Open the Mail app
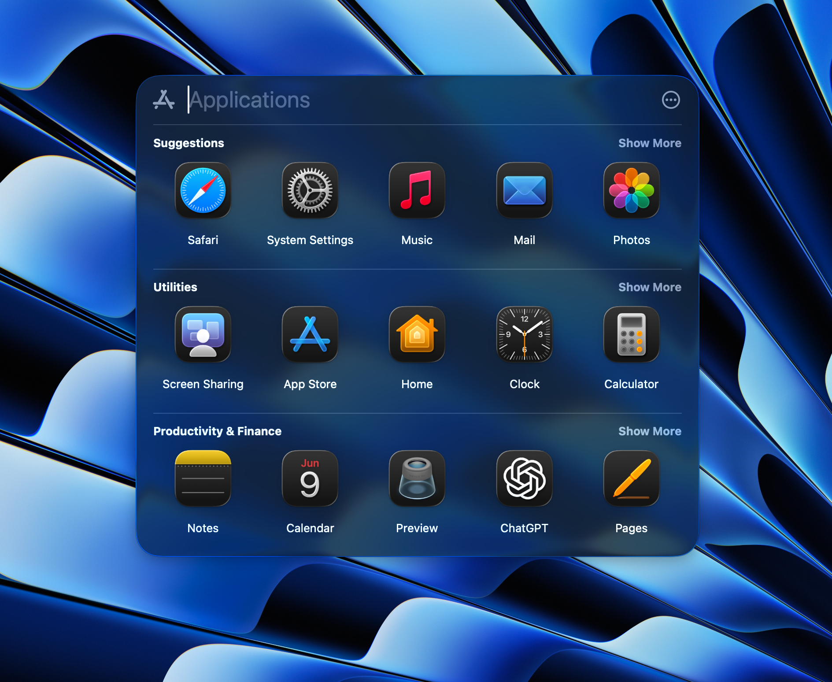 pos(525,190)
